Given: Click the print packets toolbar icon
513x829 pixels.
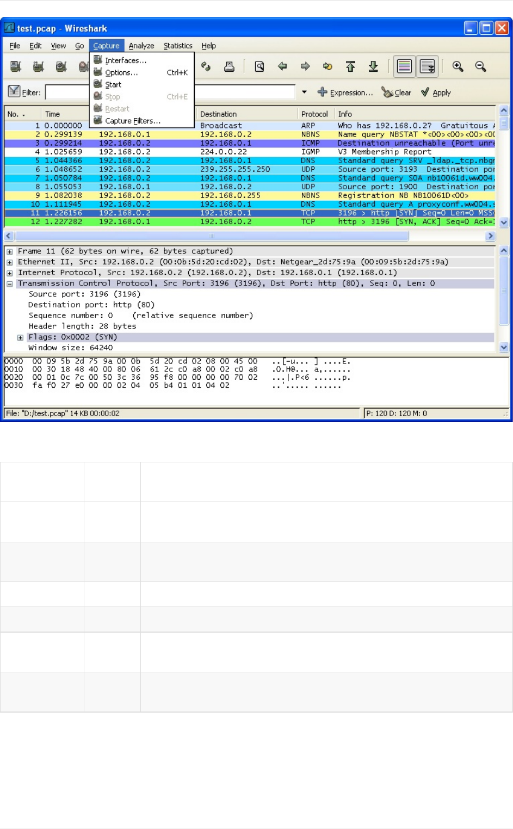Looking at the screenshot, I should pyautogui.click(x=229, y=66).
